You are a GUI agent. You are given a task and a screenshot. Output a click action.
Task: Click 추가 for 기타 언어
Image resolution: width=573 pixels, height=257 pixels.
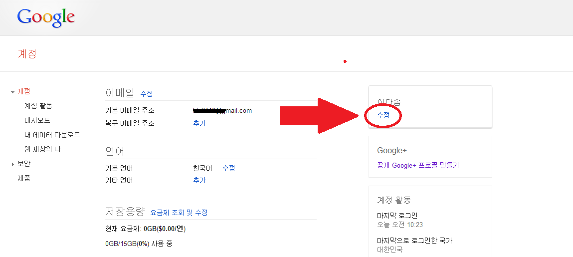[199, 180]
